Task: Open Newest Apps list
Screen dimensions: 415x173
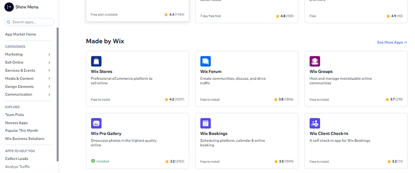Action: pos(17,123)
